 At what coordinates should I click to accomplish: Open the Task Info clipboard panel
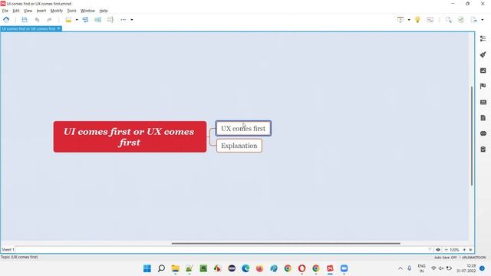click(x=483, y=149)
